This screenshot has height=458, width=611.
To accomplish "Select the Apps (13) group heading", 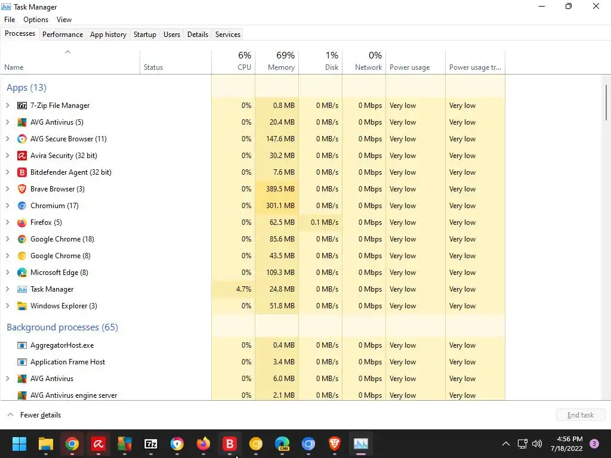I will [x=26, y=88].
